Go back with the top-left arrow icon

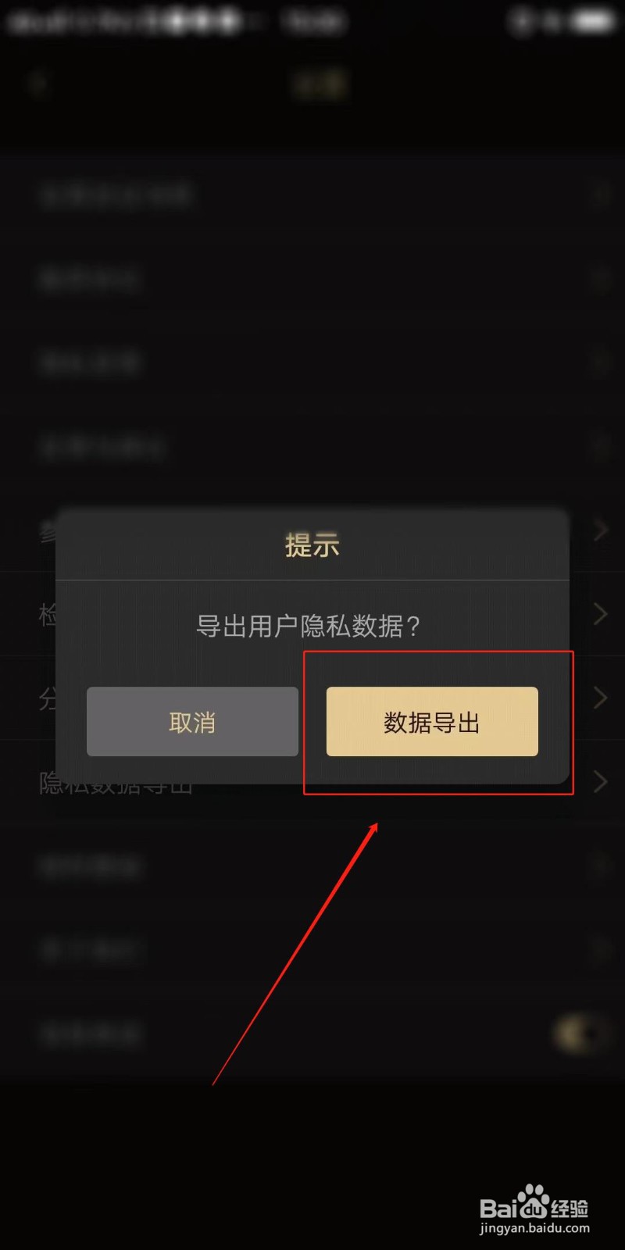[x=37, y=84]
